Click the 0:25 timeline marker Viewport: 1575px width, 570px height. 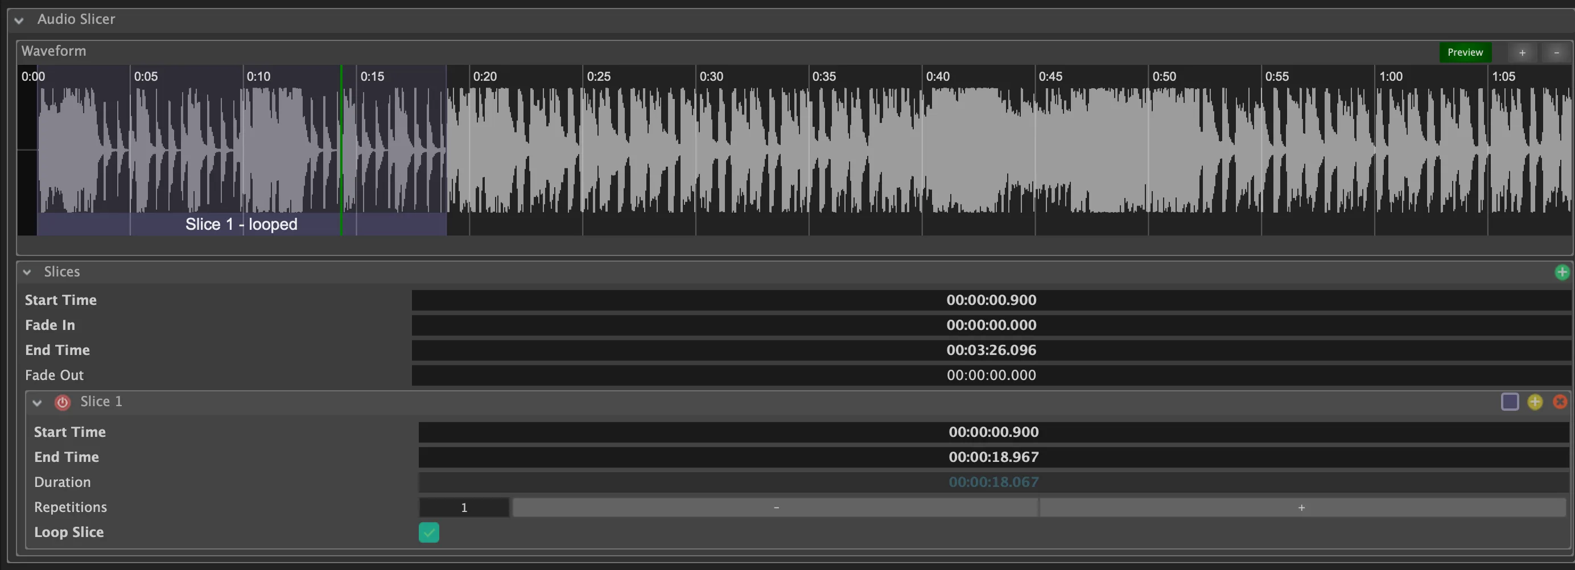coord(599,76)
